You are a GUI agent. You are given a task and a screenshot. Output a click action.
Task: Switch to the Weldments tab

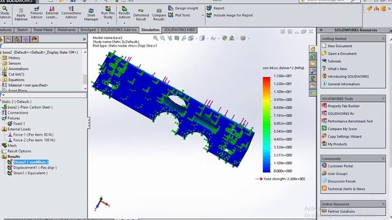pos(67,30)
